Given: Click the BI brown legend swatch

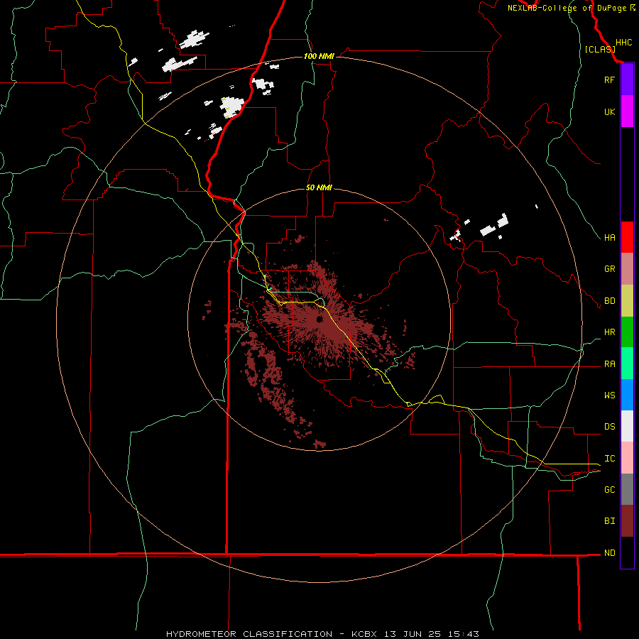Looking at the screenshot, I should point(627,521).
